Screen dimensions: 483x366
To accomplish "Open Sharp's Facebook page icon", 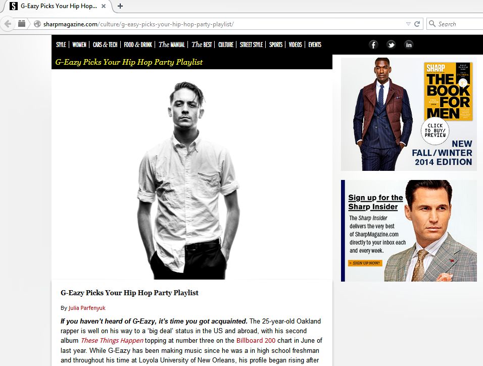I will [373, 45].
